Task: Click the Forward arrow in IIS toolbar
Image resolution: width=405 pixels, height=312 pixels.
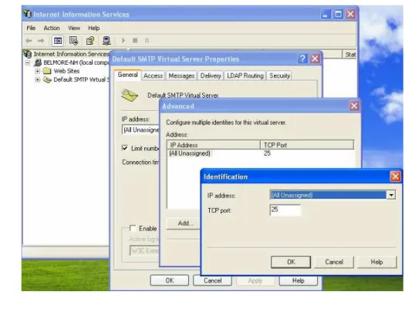Action: click(x=41, y=41)
